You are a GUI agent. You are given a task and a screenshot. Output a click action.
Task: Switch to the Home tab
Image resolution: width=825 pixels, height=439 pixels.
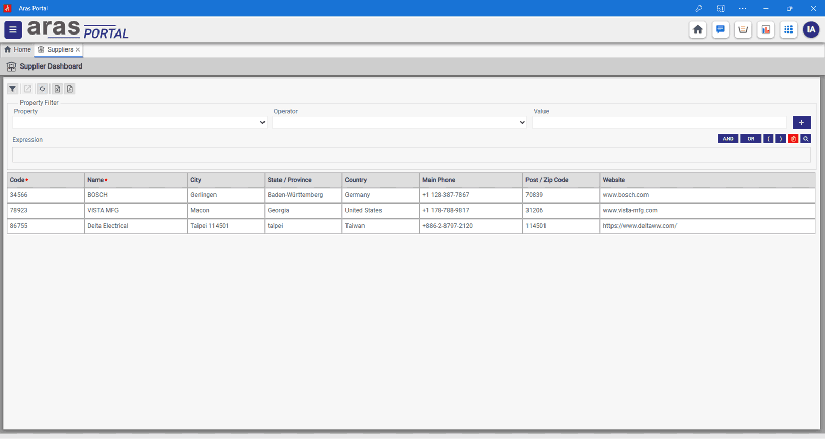click(18, 49)
